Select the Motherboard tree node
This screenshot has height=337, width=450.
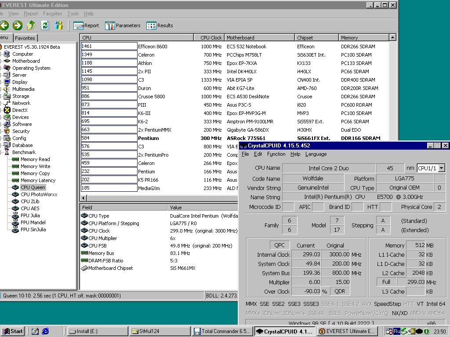[25, 61]
